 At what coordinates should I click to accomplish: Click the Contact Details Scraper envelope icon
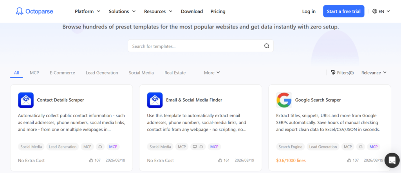pos(26,100)
